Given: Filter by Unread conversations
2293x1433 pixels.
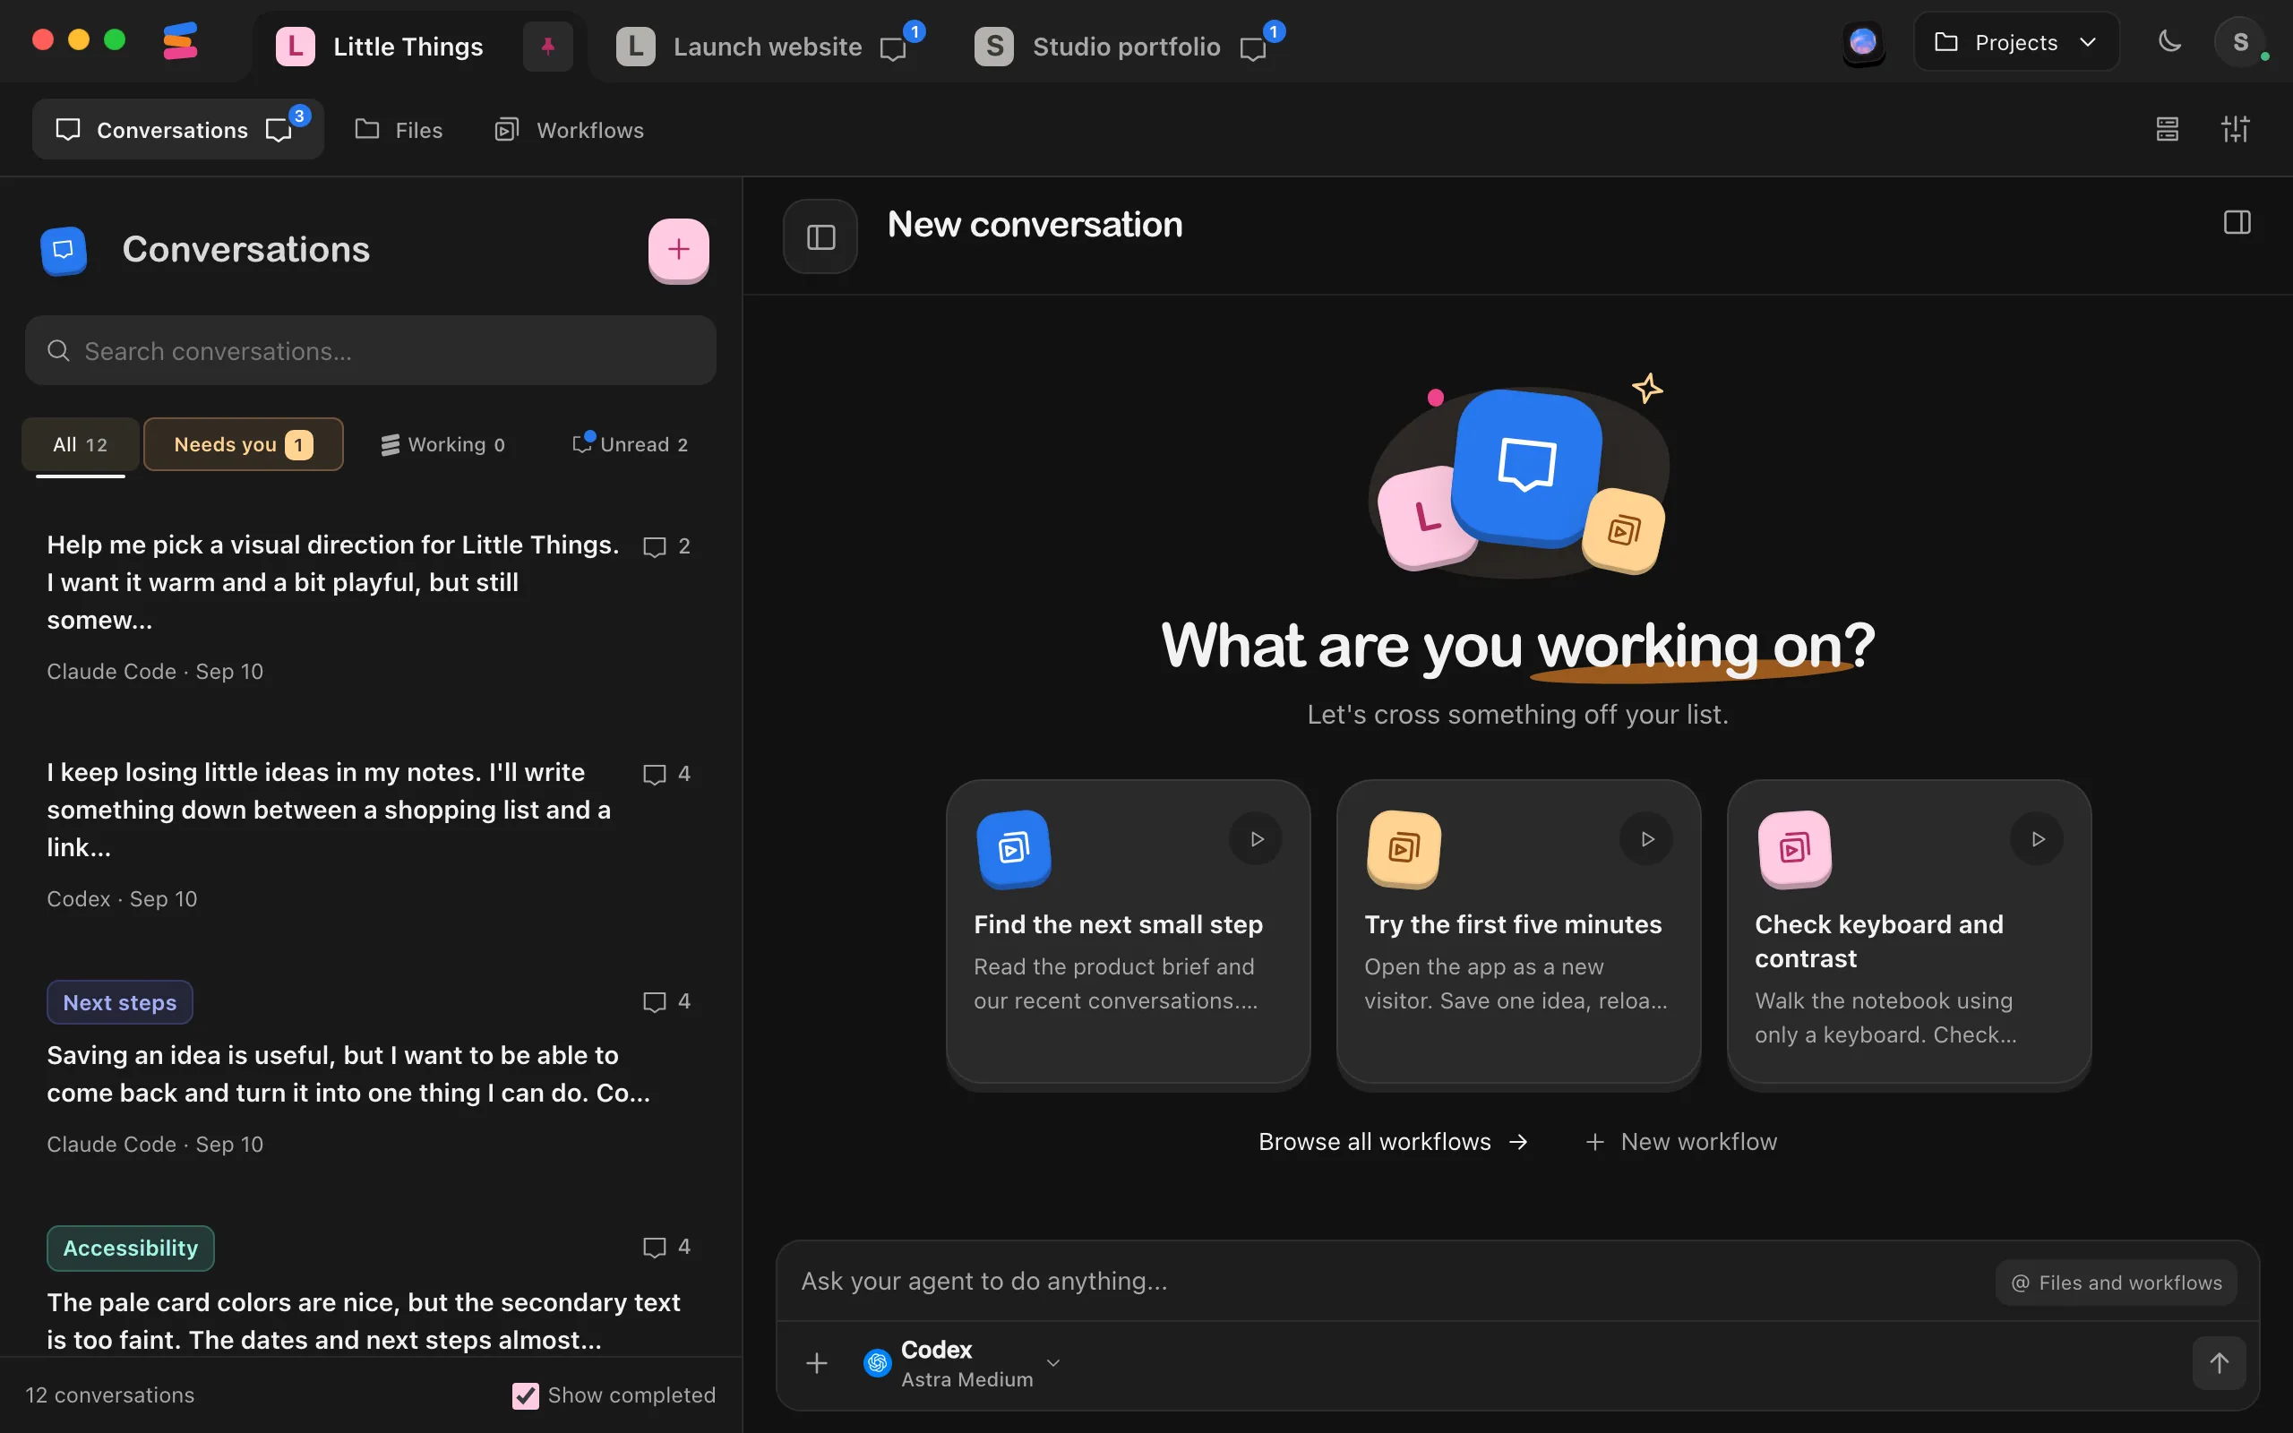Looking at the screenshot, I should (631, 444).
